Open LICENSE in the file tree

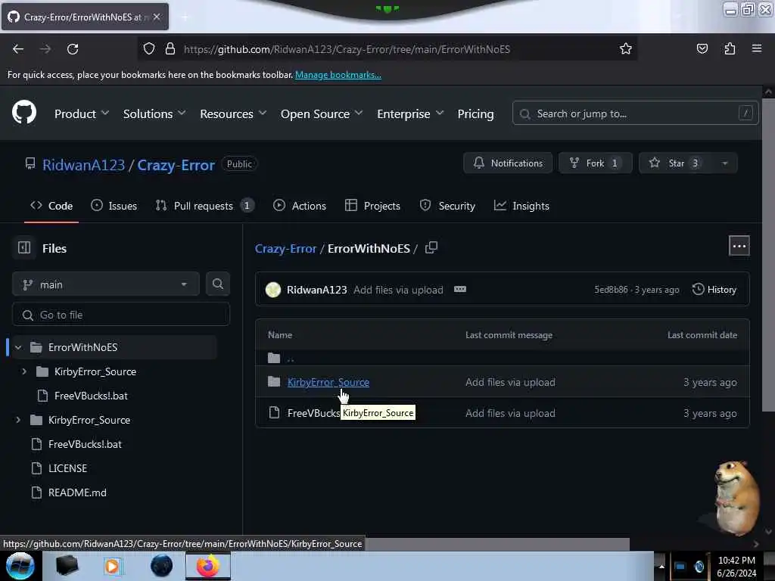tap(67, 468)
